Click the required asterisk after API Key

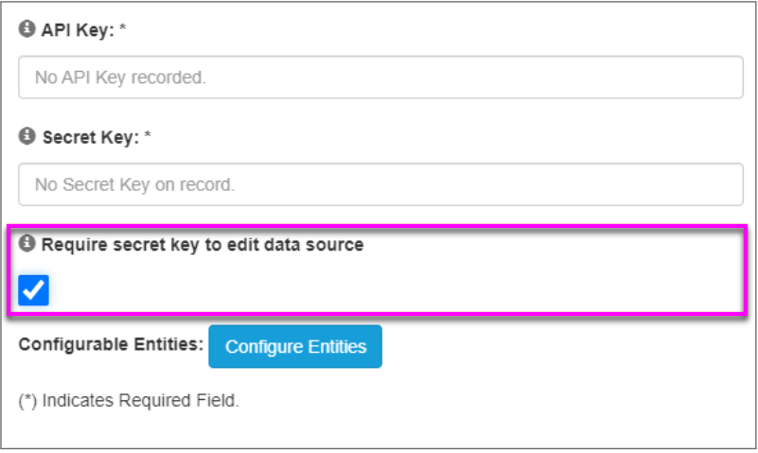click(123, 29)
